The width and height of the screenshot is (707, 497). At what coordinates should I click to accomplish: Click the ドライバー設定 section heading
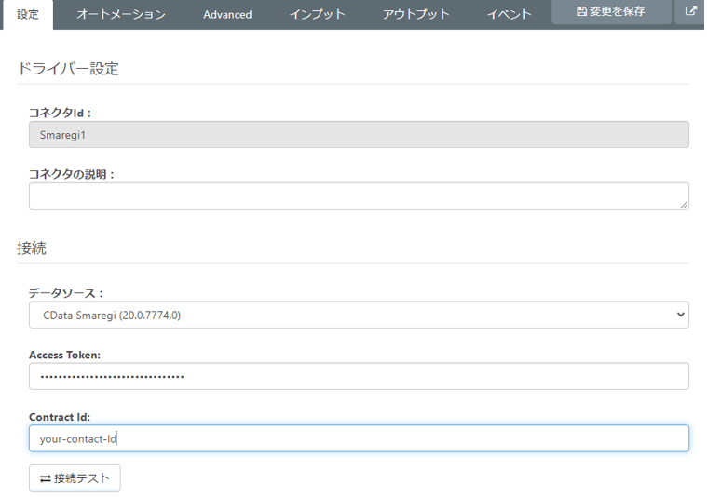click(68, 69)
